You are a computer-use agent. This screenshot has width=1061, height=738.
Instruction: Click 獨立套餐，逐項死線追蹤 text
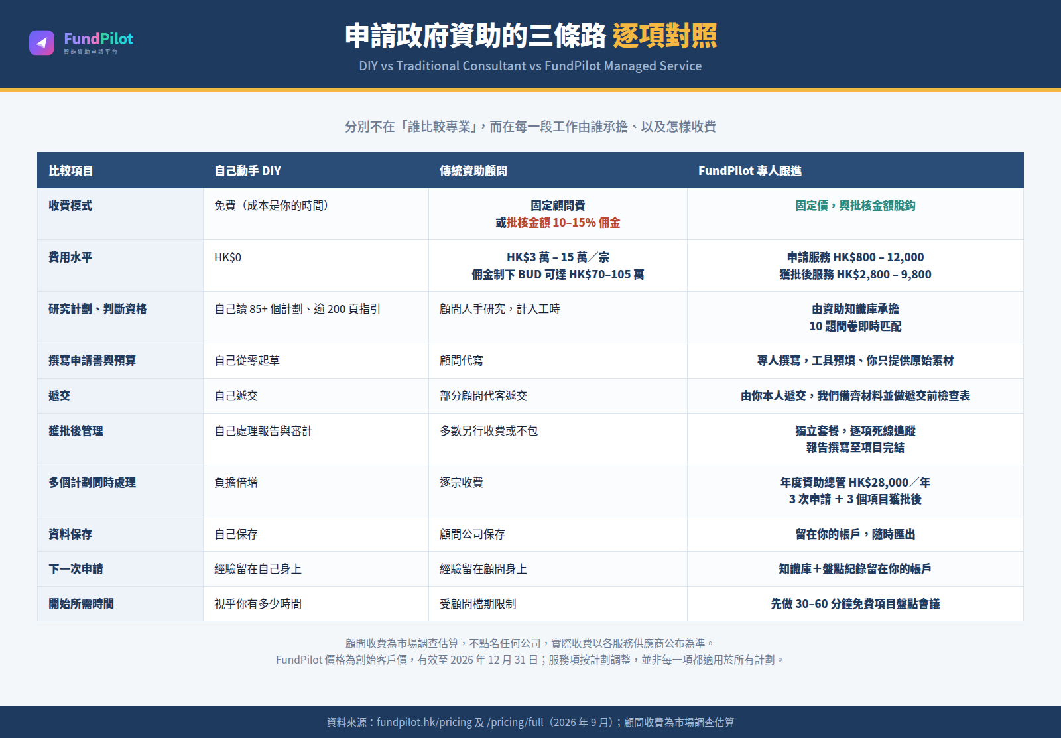pos(855,431)
